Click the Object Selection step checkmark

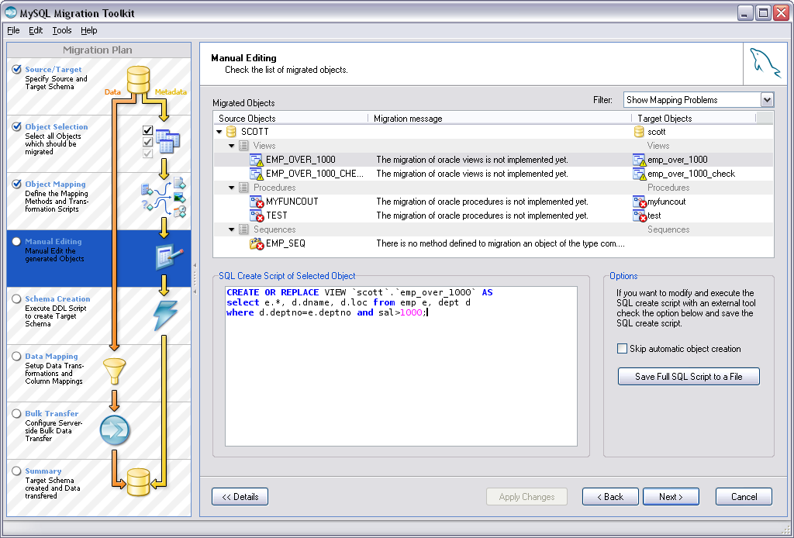[17, 126]
